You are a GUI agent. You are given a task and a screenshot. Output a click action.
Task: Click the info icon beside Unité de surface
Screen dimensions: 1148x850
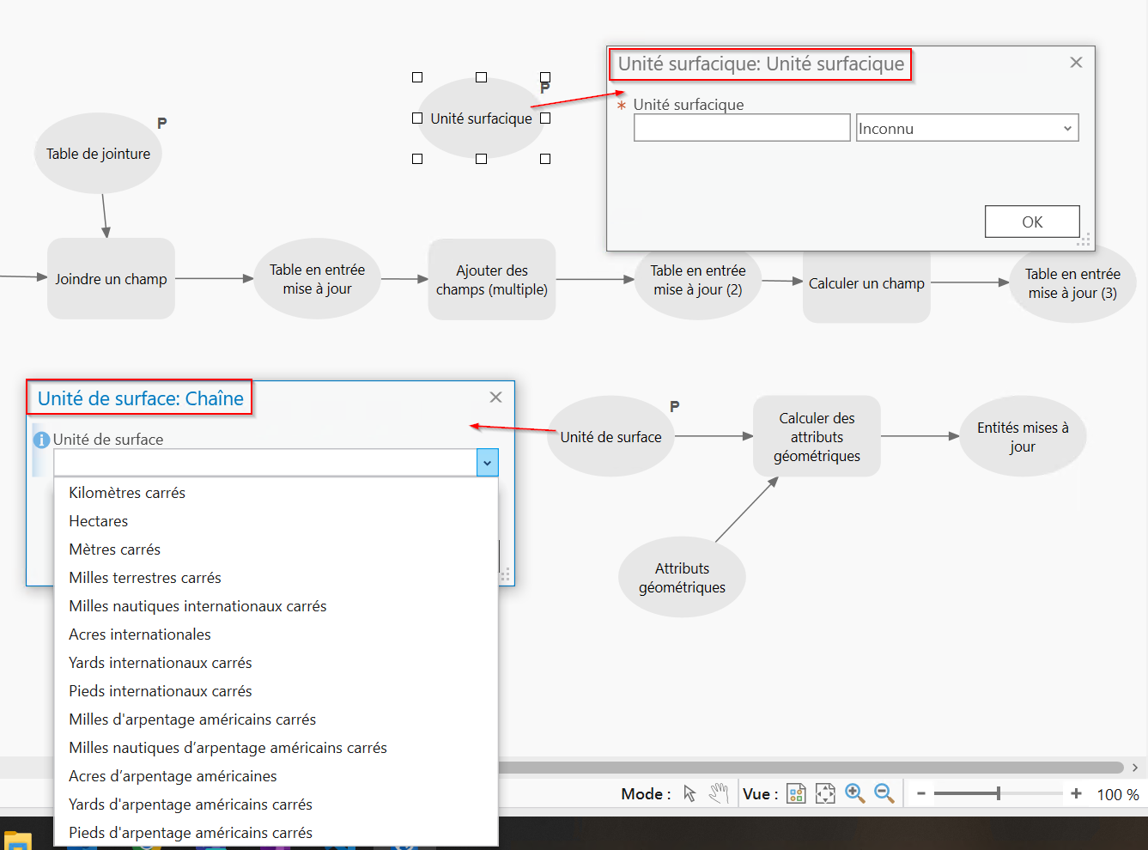pos(41,440)
